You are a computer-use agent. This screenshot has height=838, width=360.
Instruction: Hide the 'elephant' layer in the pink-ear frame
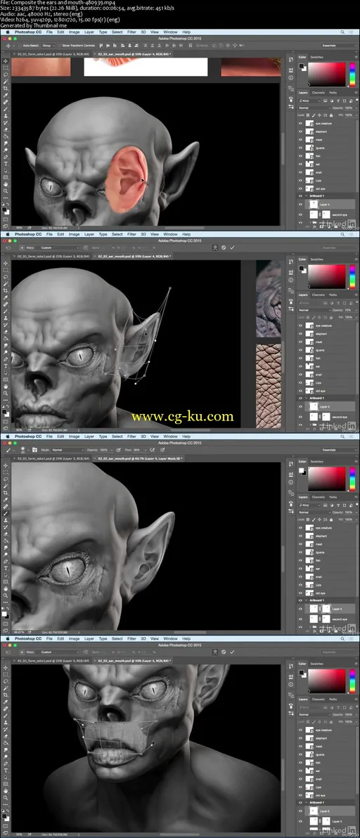click(300, 131)
